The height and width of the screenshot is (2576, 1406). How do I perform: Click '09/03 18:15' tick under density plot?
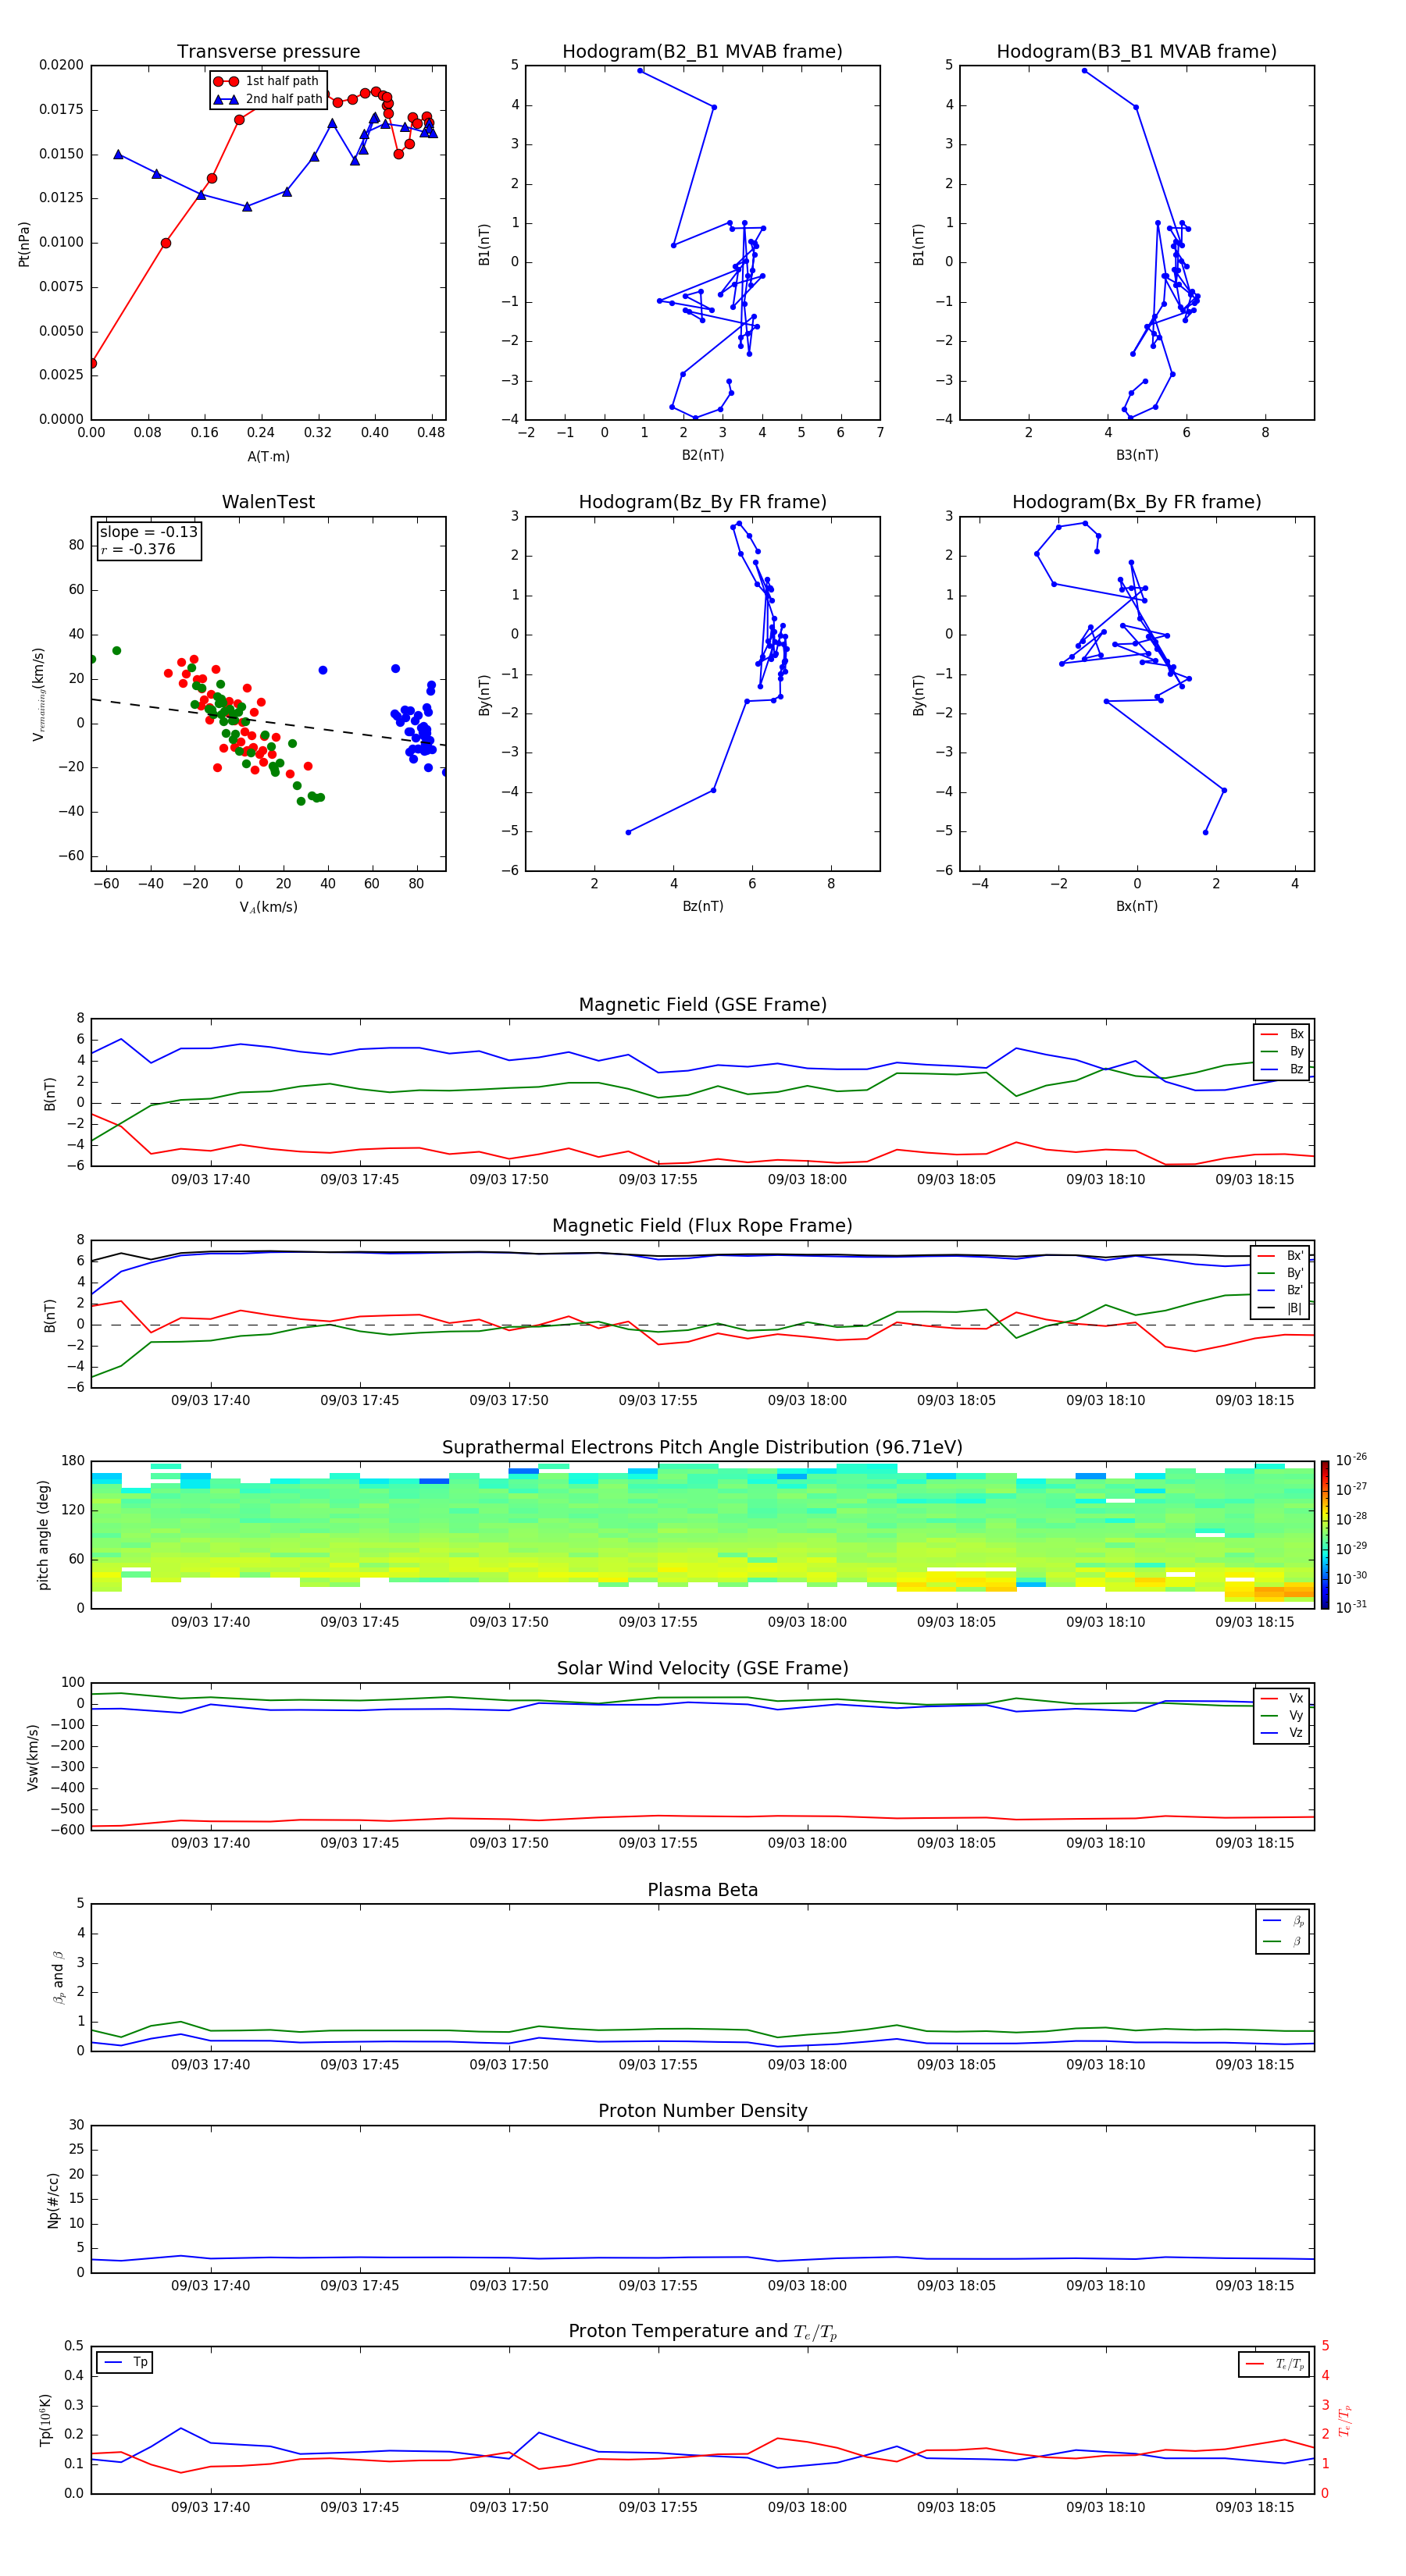tap(1255, 2286)
